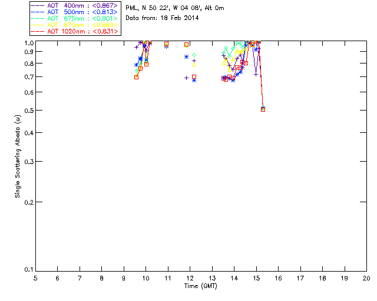Click y-axis label 0.4
This screenshot has height=301, width=377.
tap(29, 133)
